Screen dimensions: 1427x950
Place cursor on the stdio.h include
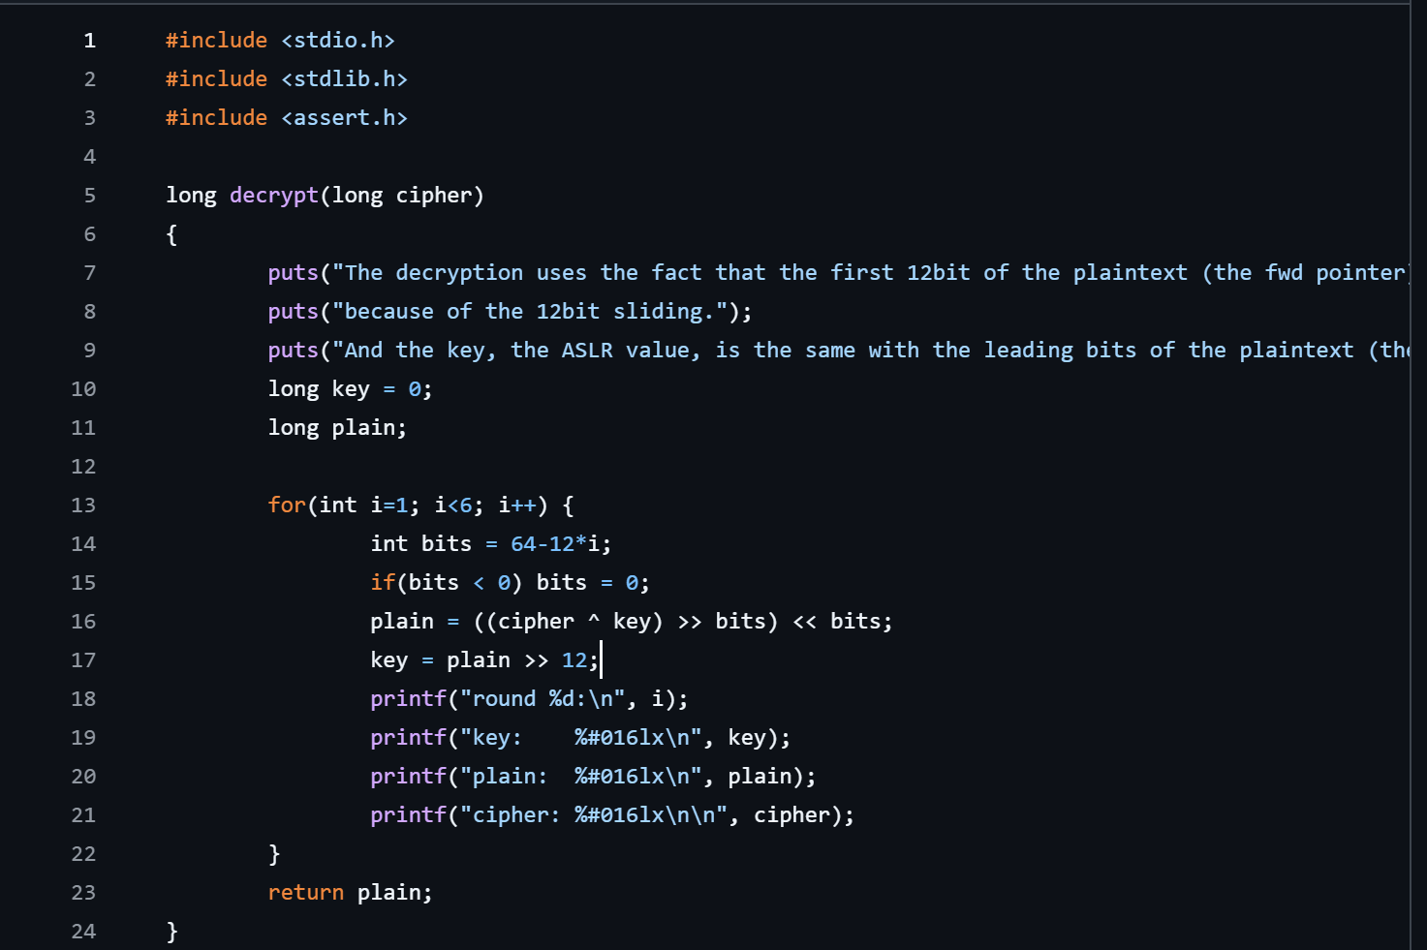(337, 41)
